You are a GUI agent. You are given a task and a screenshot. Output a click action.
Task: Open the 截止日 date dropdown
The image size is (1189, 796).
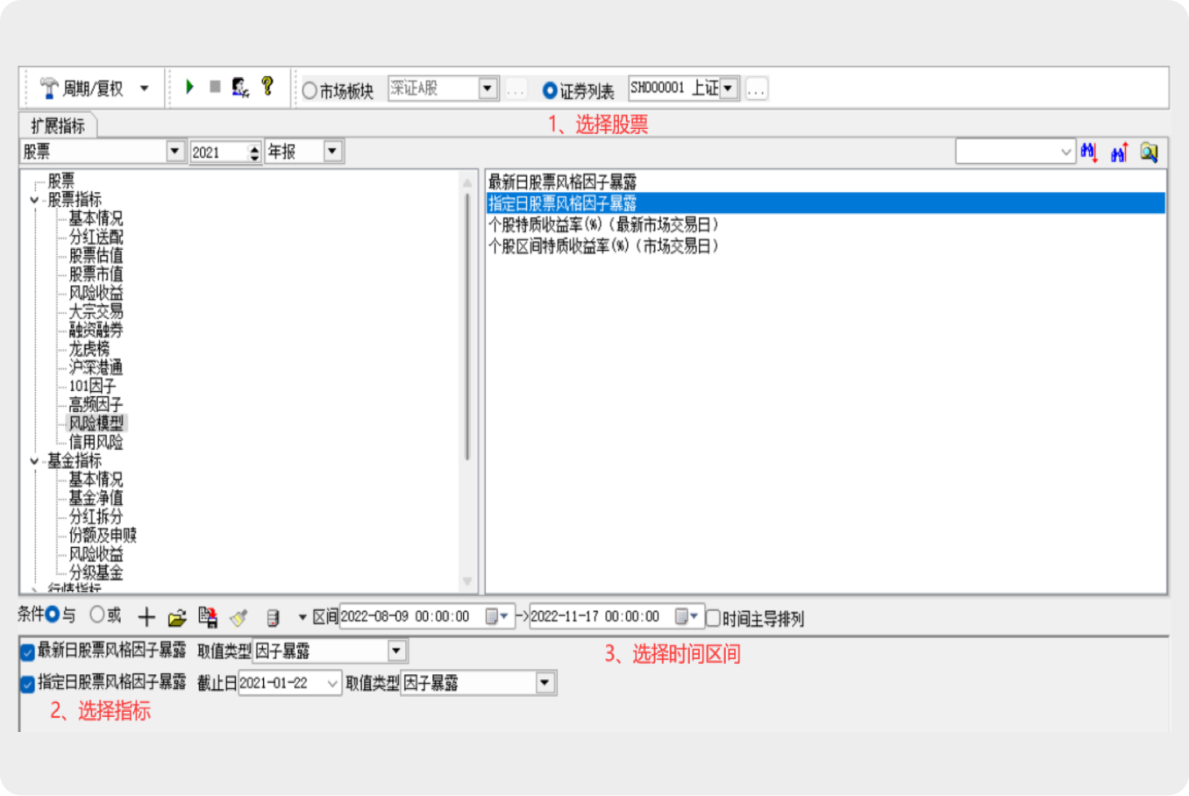[332, 683]
